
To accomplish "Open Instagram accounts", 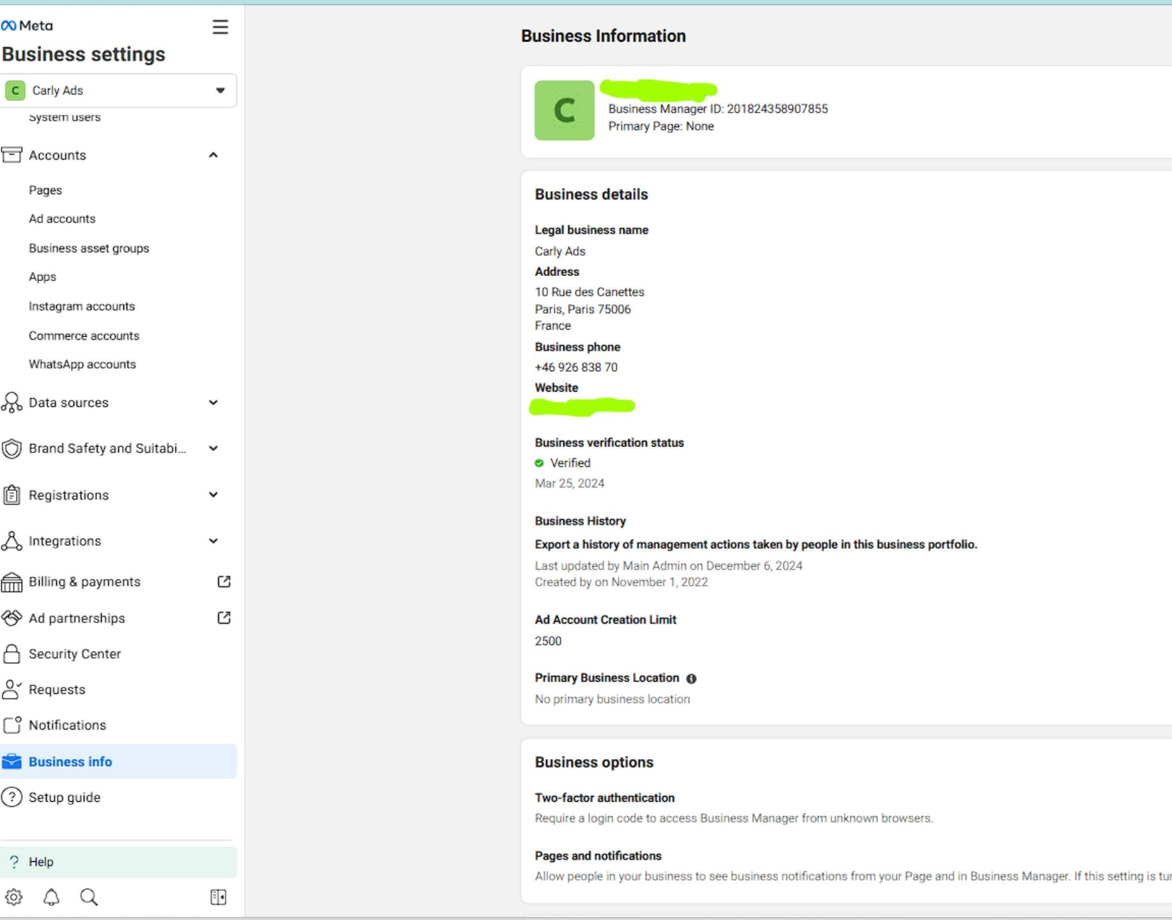I will coord(82,306).
